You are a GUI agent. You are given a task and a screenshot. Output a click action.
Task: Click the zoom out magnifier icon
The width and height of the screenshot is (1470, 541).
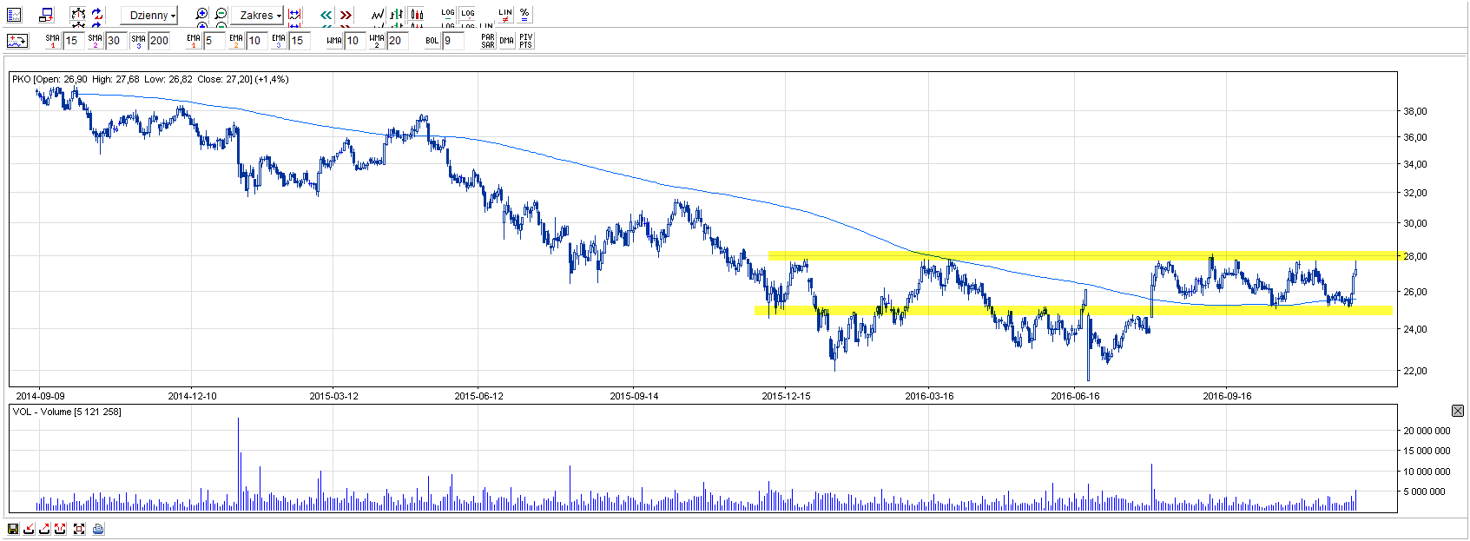pos(221,15)
